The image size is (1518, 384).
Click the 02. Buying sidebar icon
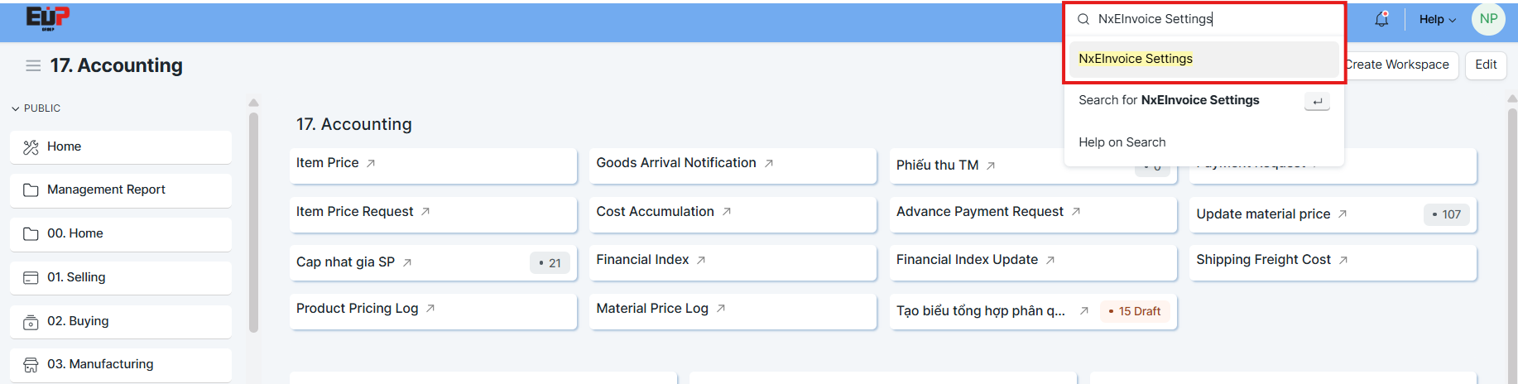click(x=31, y=322)
